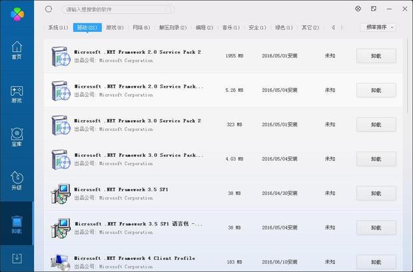413x272 pixels.
Task: Click the mini-window icon in title bar
Action: pos(374,9)
